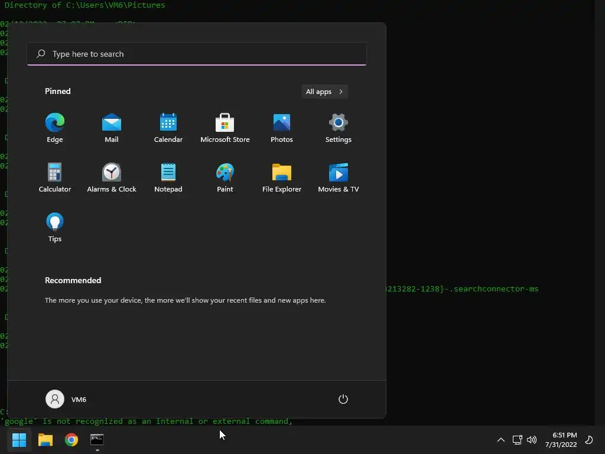Screen dimensions: 605x454
Task: Click the searchconnector-ms text in Command Prompt
Action: point(496,288)
